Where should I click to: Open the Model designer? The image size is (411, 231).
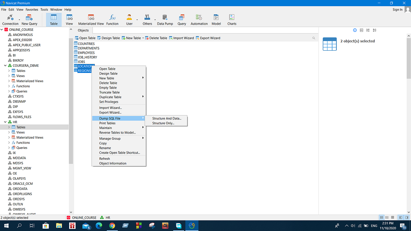point(216,19)
